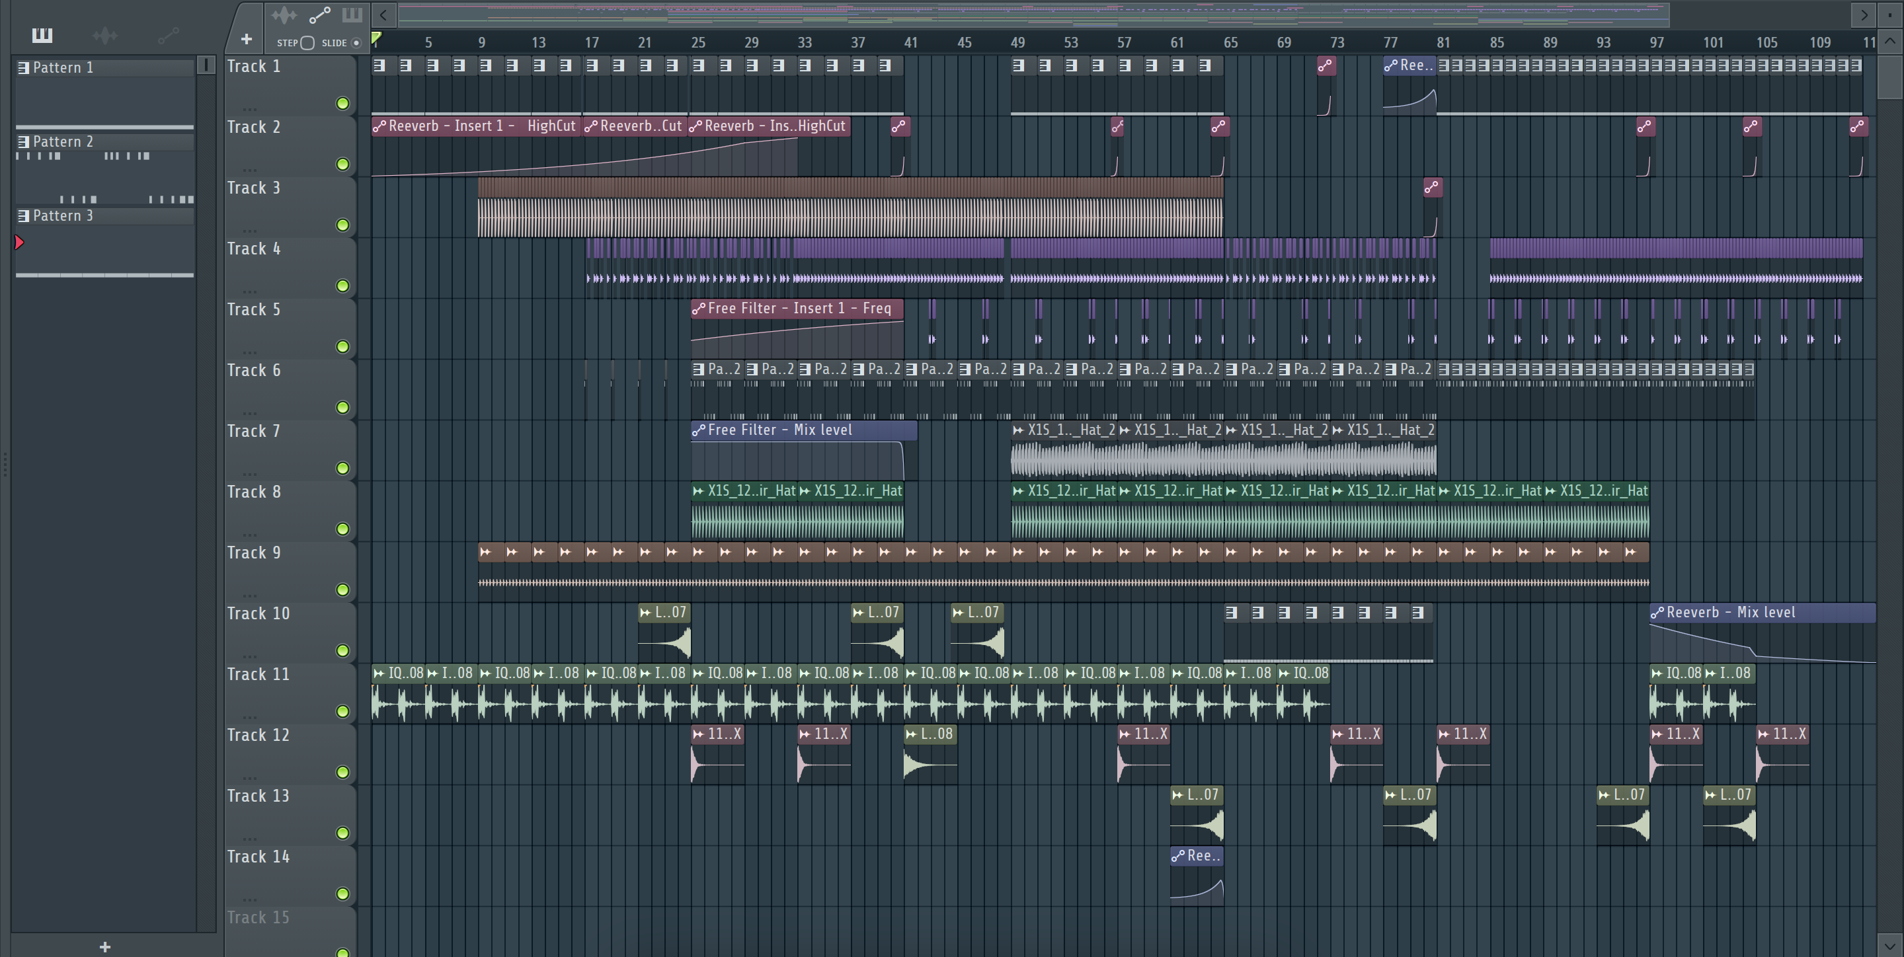Click the playlist start position marker
This screenshot has width=1904, height=957.
(376, 38)
